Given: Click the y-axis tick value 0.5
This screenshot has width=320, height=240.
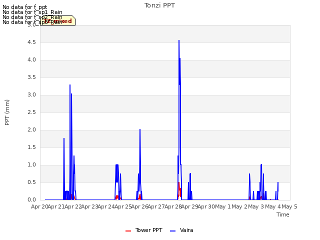Looking at the screenshot, I should point(31,182).
